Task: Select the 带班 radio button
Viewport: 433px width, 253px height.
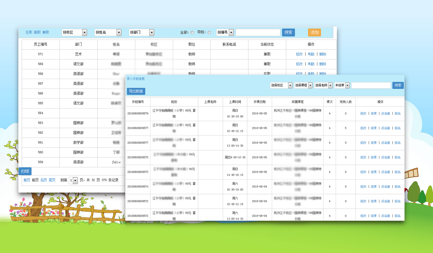Action: 209,32
